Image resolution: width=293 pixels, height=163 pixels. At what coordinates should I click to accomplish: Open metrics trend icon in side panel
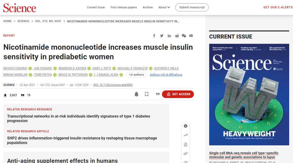(x=186, y=135)
